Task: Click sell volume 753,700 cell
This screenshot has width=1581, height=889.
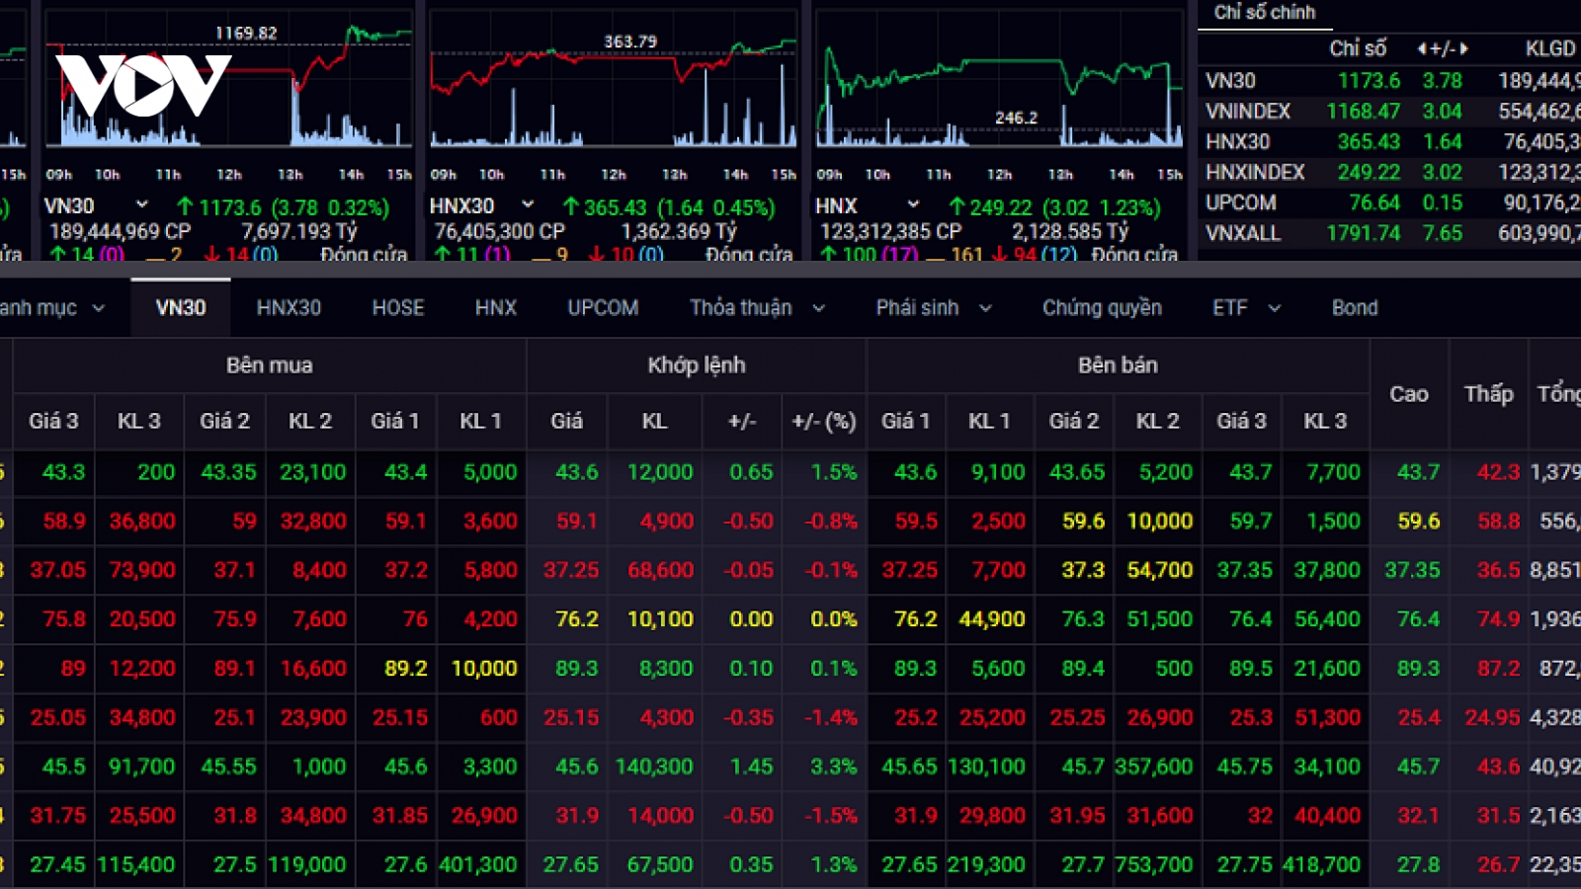Action: click(x=1154, y=864)
